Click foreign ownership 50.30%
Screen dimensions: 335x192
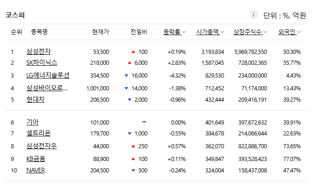[292, 52]
